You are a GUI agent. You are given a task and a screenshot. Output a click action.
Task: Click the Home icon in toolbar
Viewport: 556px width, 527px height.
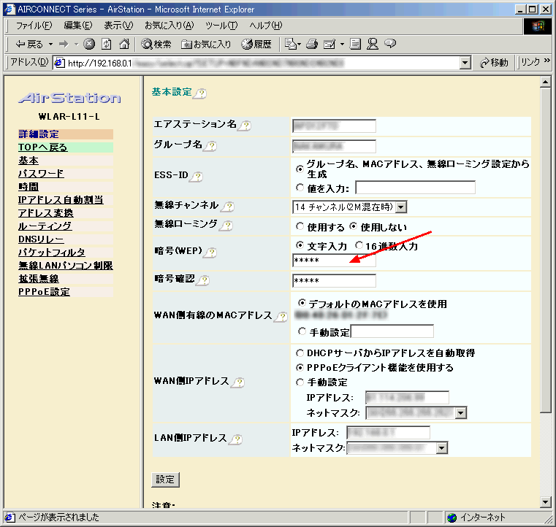click(x=124, y=44)
